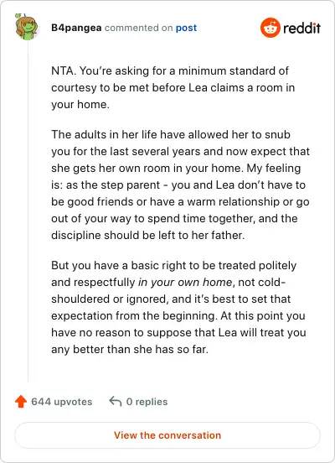Screen dimensions: 335x463
Task: Click the orange upvote arrow icon
Action: point(21,402)
